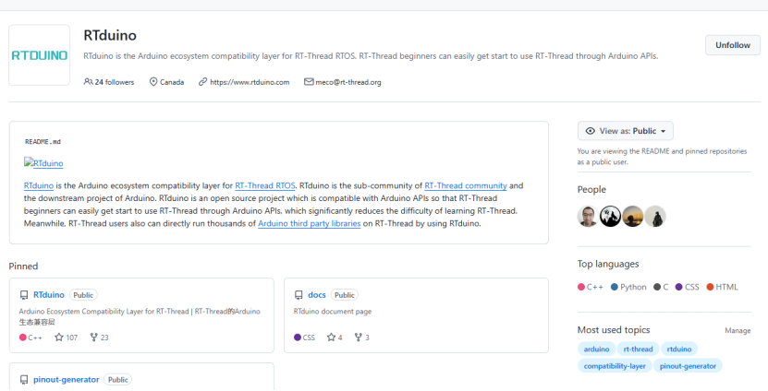Click the fork icon on RTduino repository
768x391 pixels.
[x=93, y=338]
